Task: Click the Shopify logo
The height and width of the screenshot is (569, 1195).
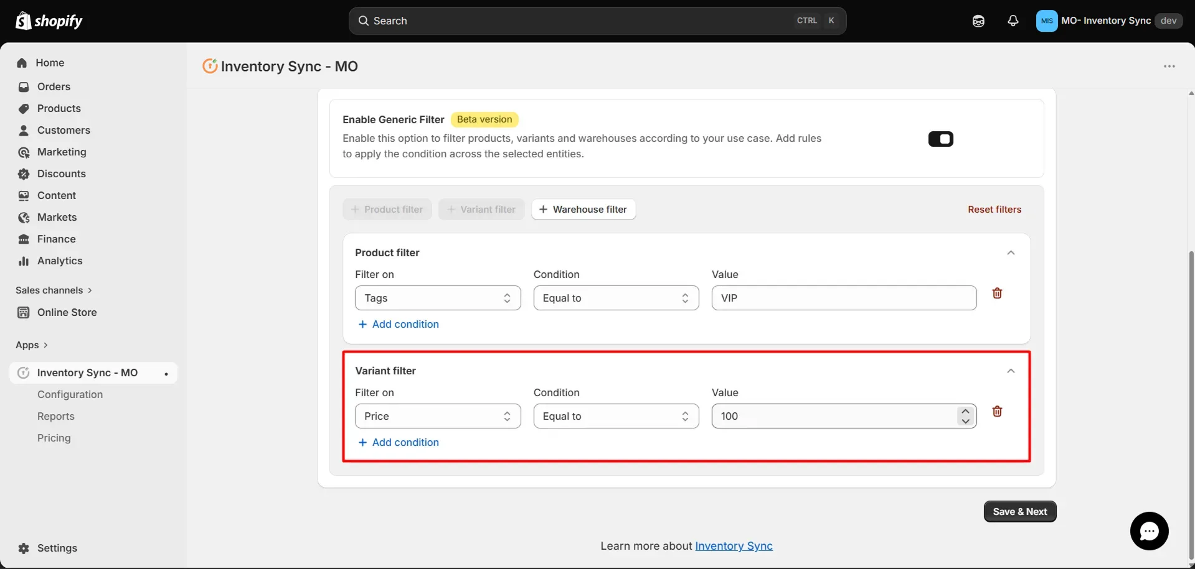Action: pos(49,21)
